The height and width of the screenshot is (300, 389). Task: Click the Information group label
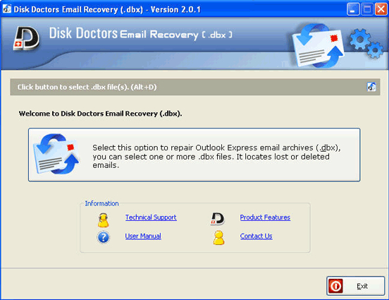click(x=101, y=203)
